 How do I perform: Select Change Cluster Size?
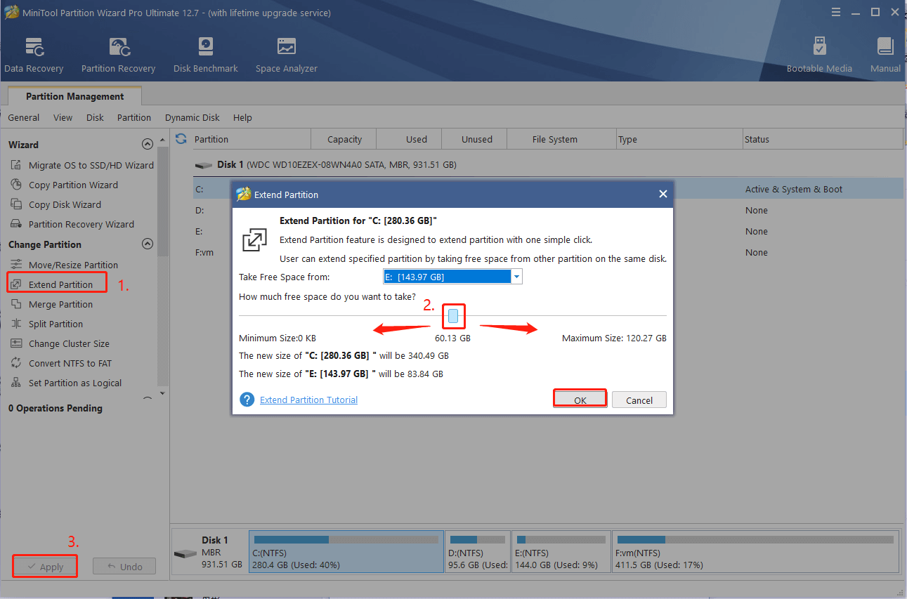[x=60, y=343]
